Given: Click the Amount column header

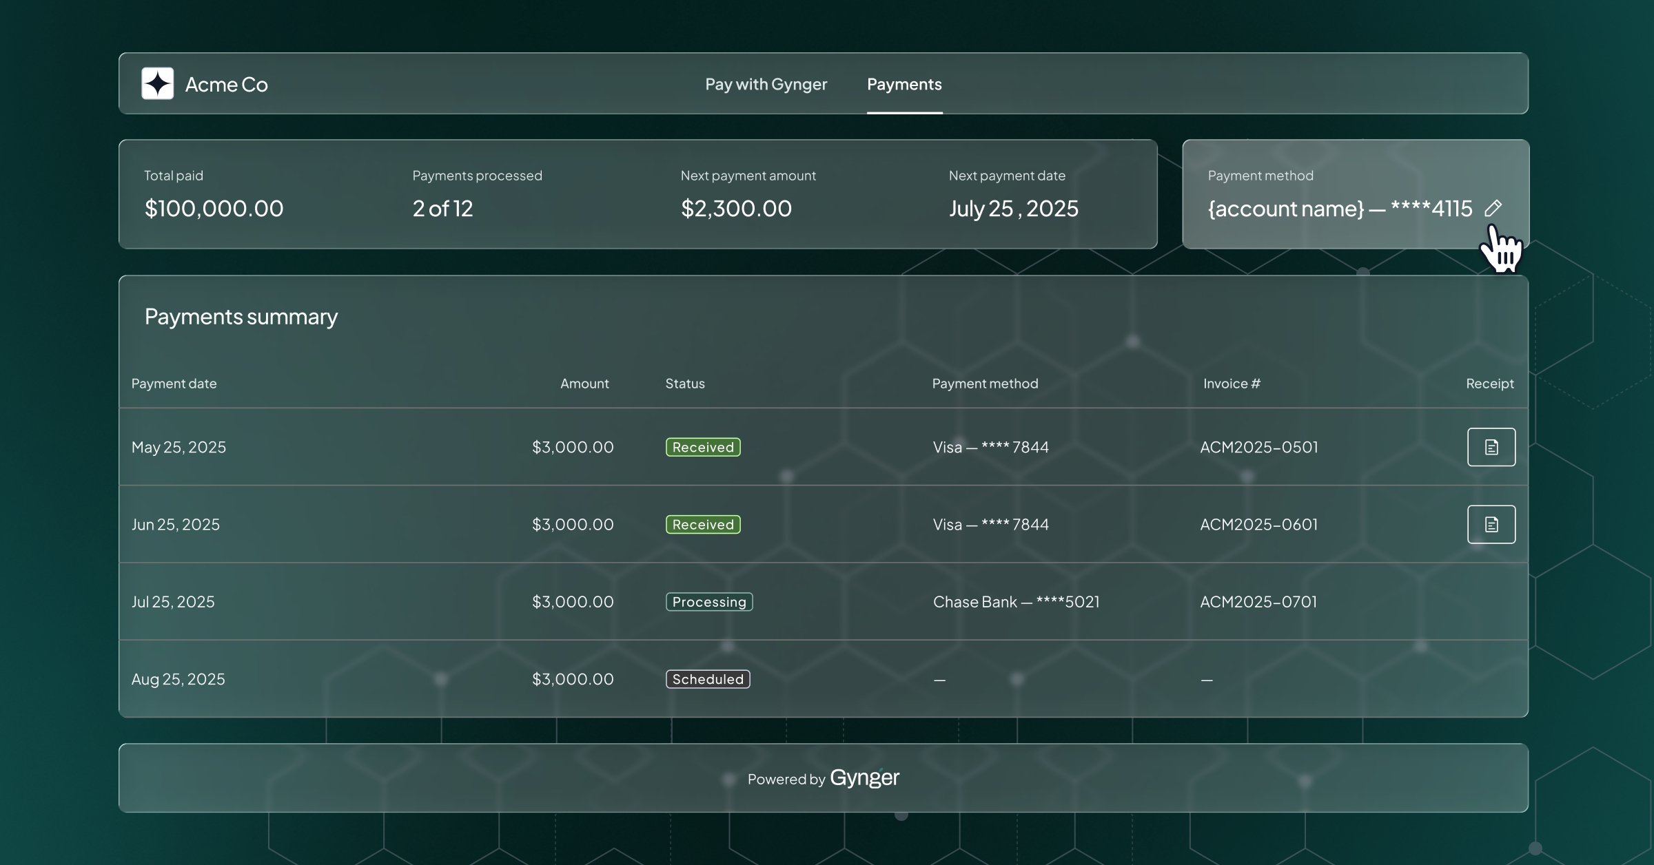Looking at the screenshot, I should (584, 384).
